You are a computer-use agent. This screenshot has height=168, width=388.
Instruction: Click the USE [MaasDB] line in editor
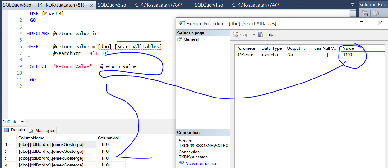[47, 14]
